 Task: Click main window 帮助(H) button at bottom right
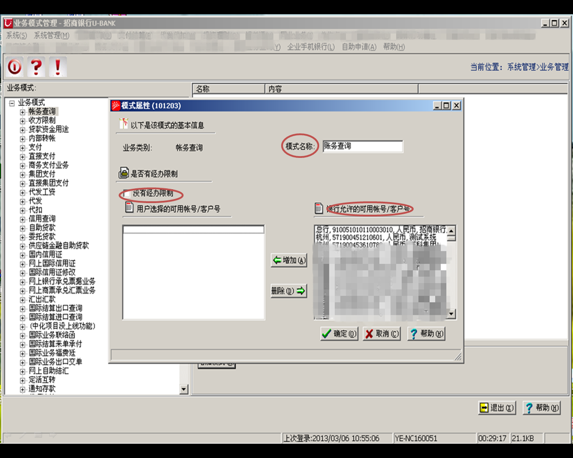[x=542, y=408]
